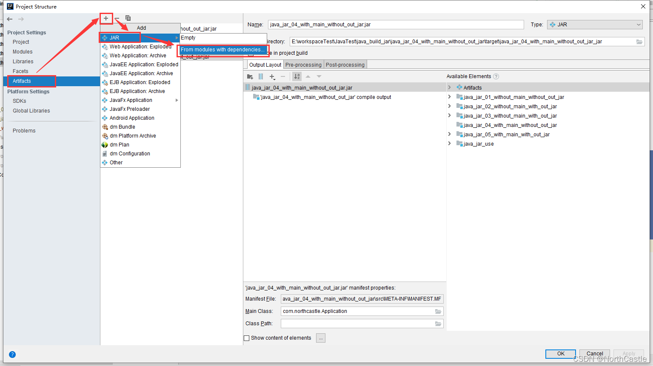Screen dimensions: 653x366
Task: Expand java_jar_01_without_main_without_out_jar module
Action: (449, 97)
